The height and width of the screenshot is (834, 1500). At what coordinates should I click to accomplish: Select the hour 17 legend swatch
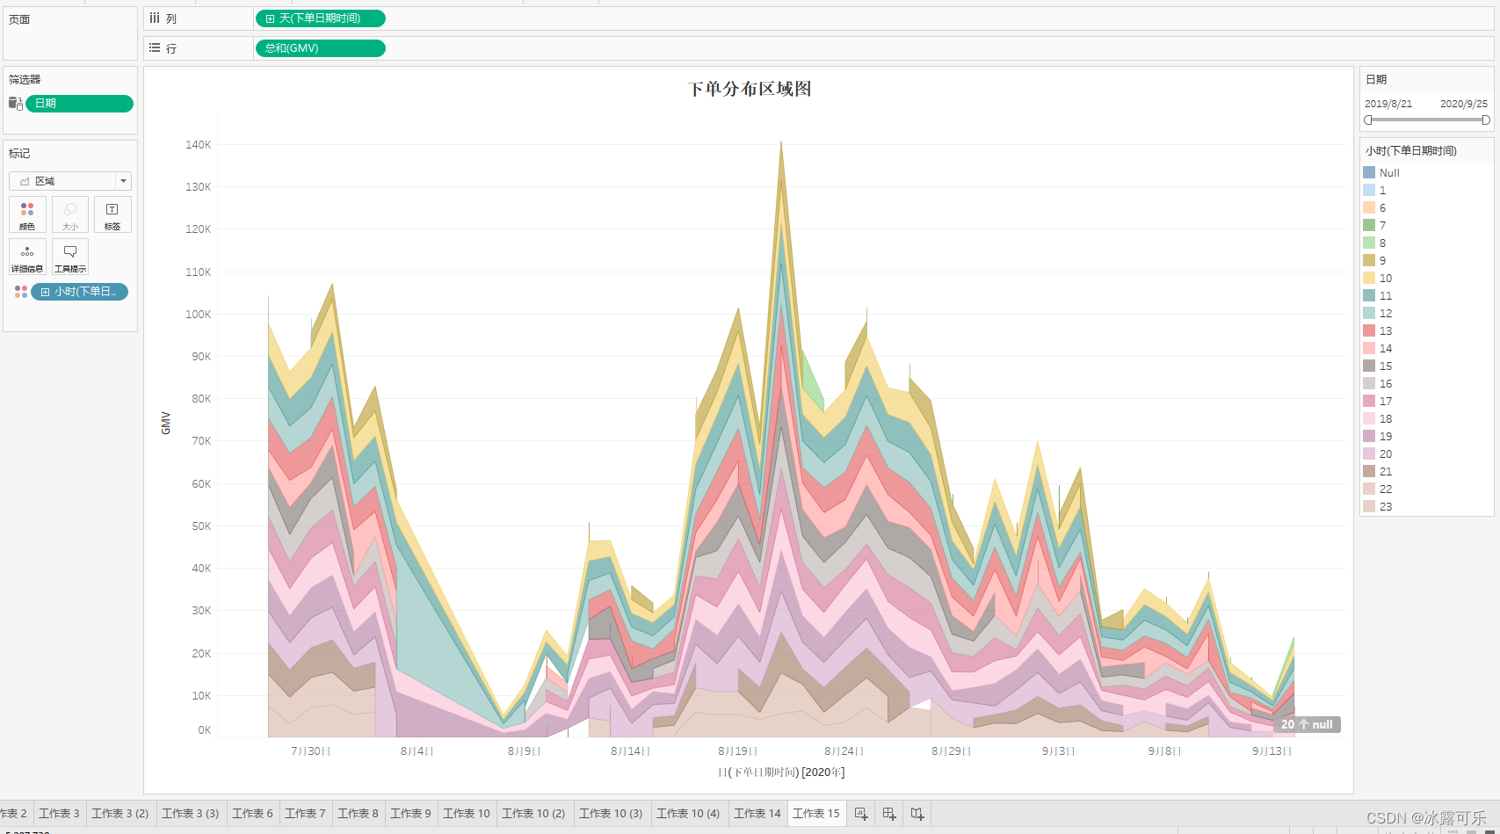click(1369, 401)
